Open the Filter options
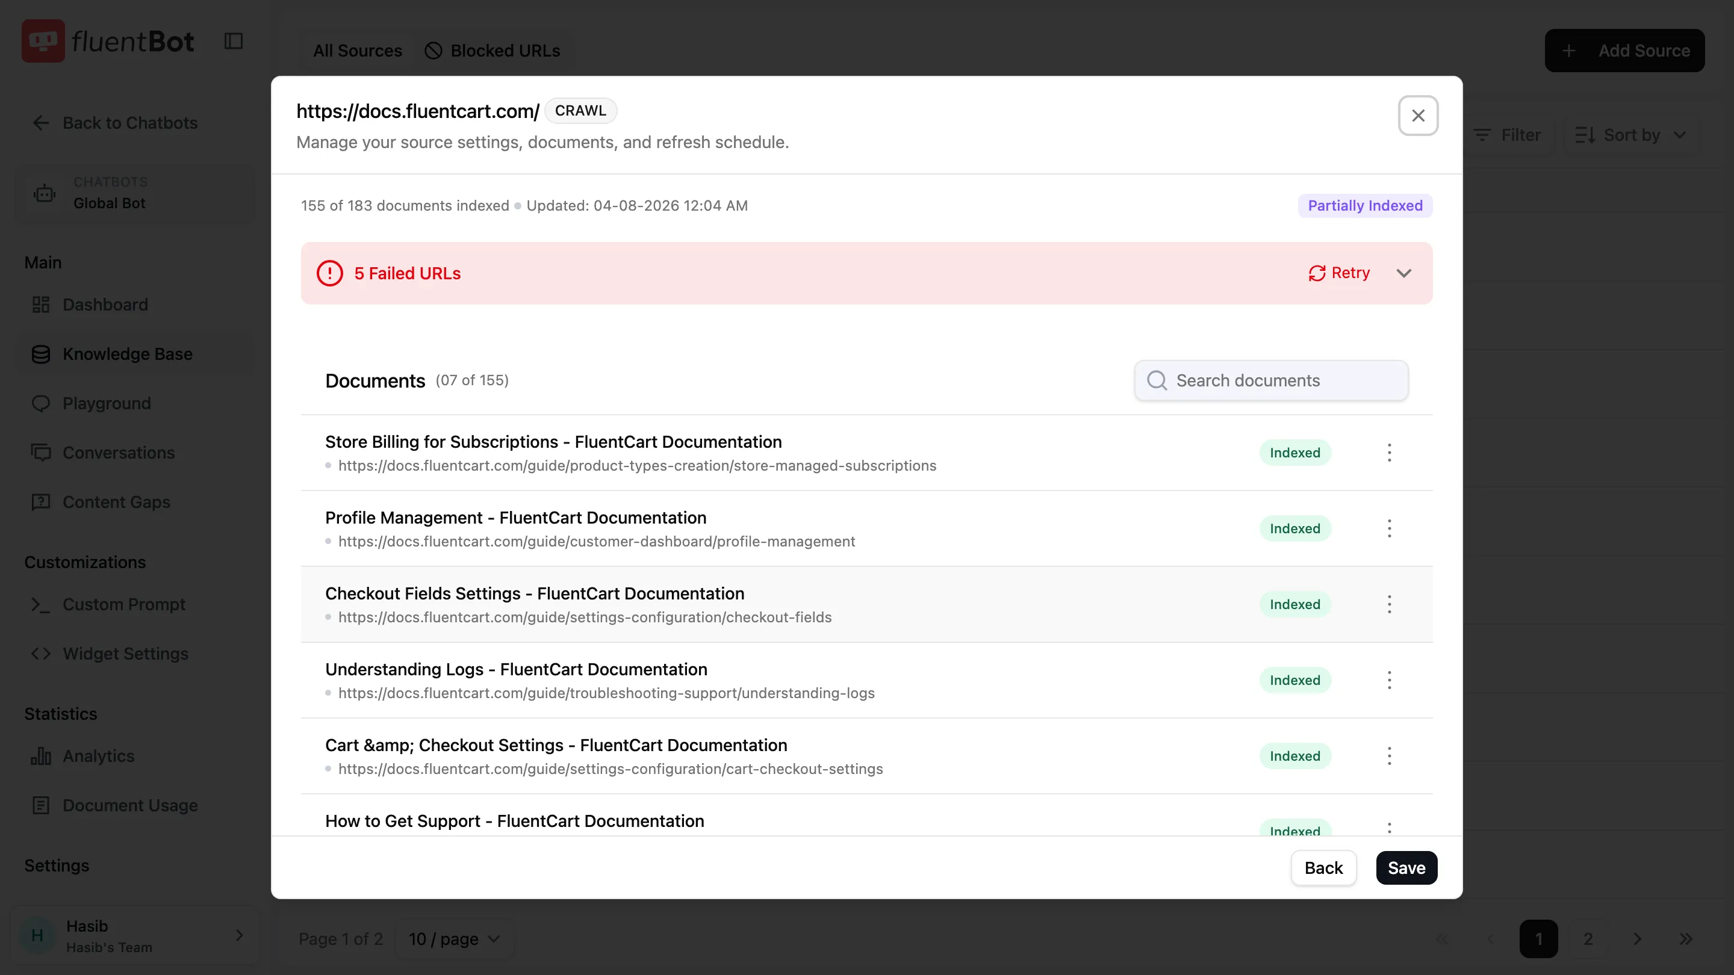The image size is (1734, 975). 1508,135
